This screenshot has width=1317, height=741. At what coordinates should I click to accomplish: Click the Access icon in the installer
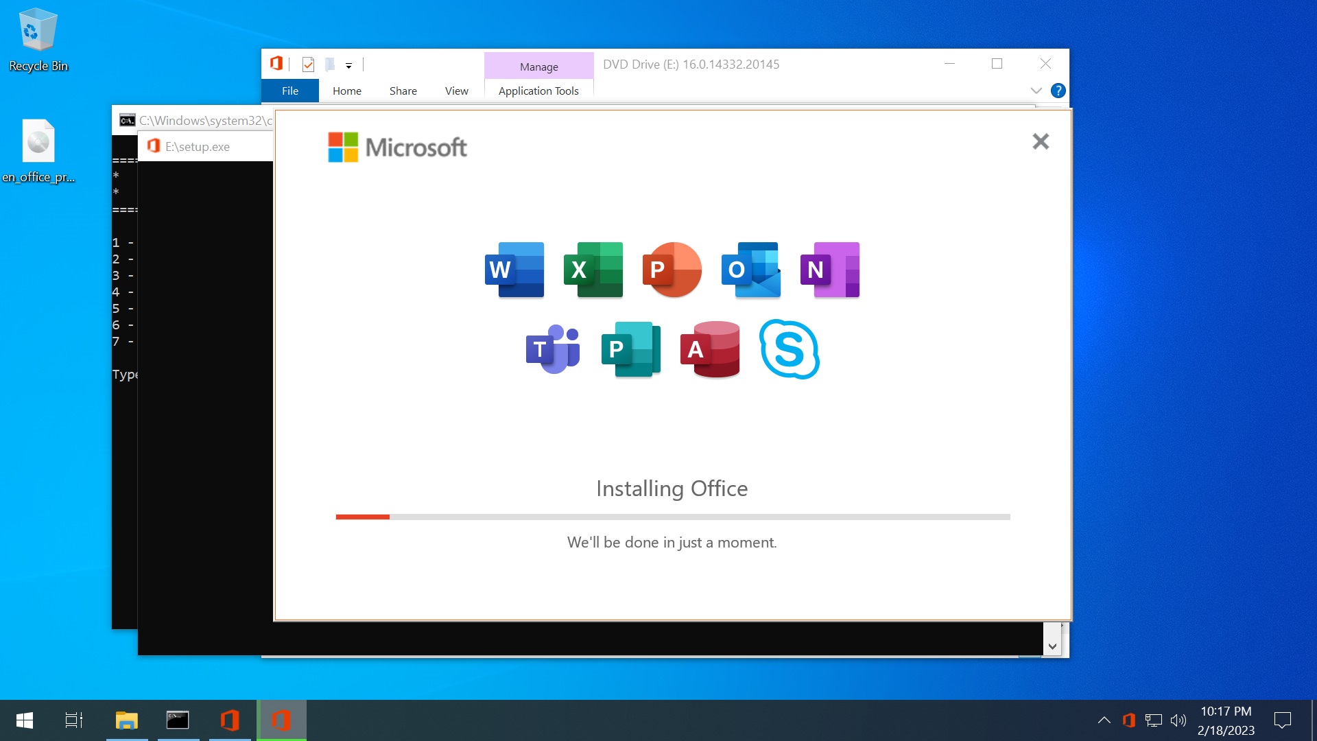click(x=710, y=349)
